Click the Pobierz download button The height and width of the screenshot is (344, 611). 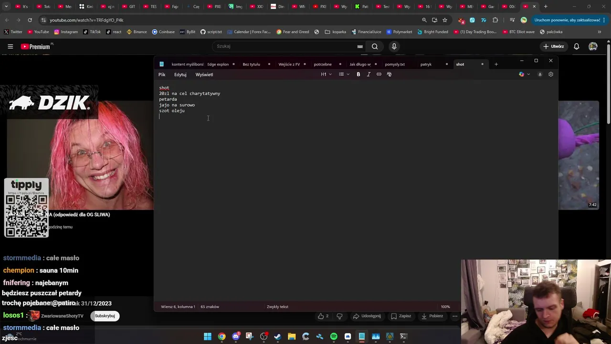pos(432,316)
